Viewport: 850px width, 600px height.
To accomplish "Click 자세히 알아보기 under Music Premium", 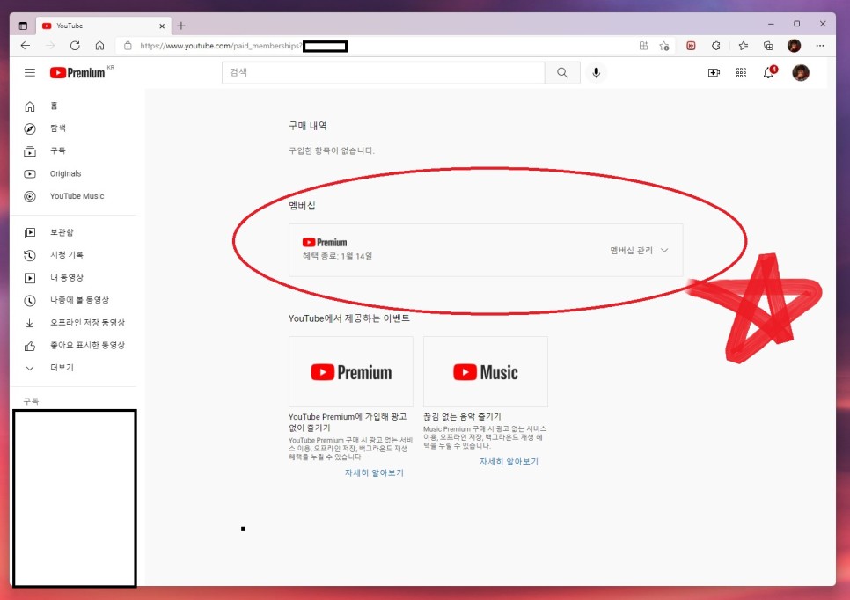I will click(x=509, y=461).
